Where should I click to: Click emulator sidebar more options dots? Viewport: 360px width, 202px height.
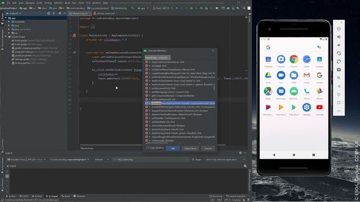[x=339, y=111]
